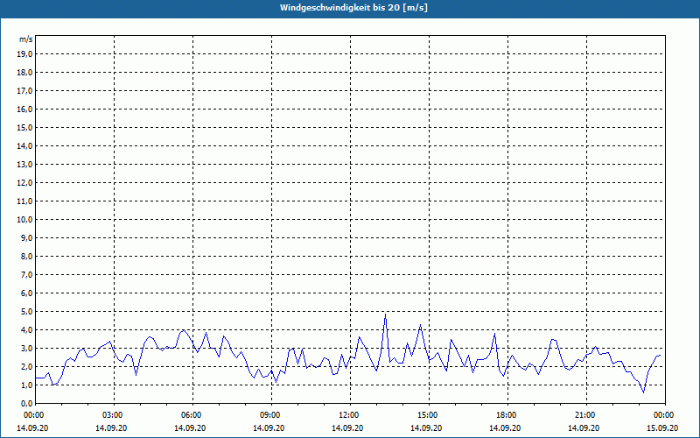The image size is (700, 438).
Task: Pick the '14,0' y-axis label
Action: tap(24, 146)
